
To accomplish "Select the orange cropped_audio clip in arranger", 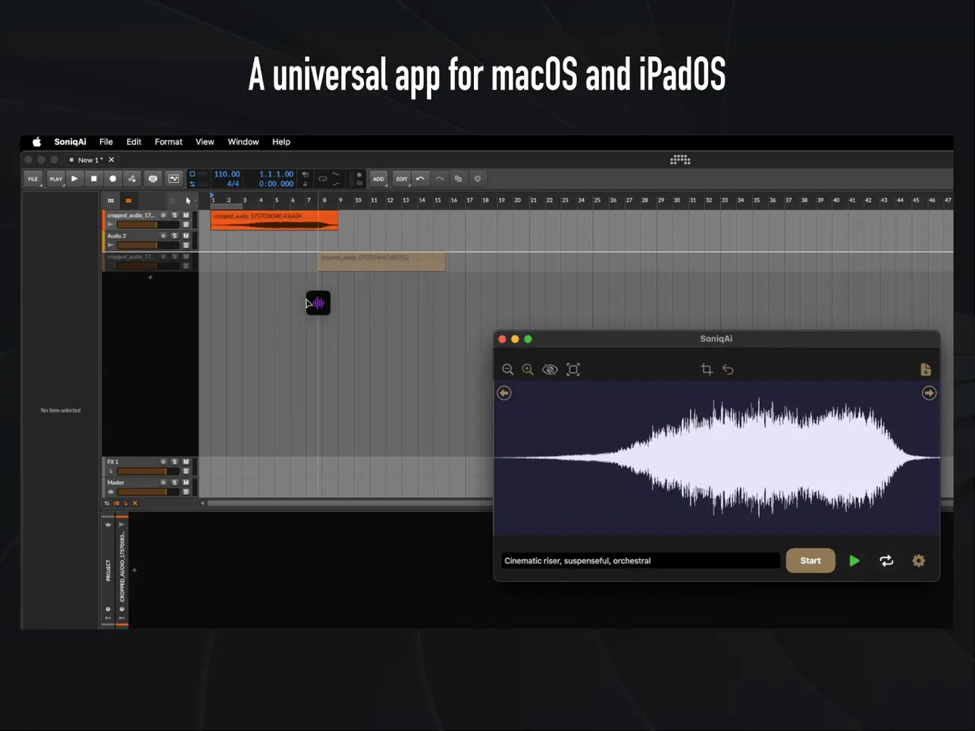I will coord(274,220).
